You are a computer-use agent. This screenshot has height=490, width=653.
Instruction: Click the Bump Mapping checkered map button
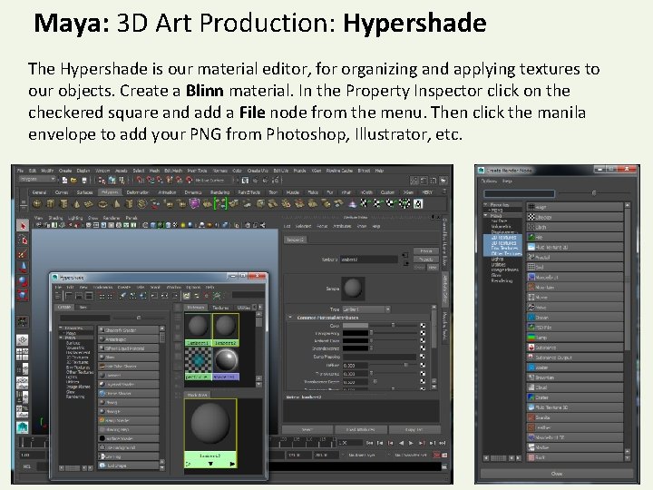(x=423, y=357)
